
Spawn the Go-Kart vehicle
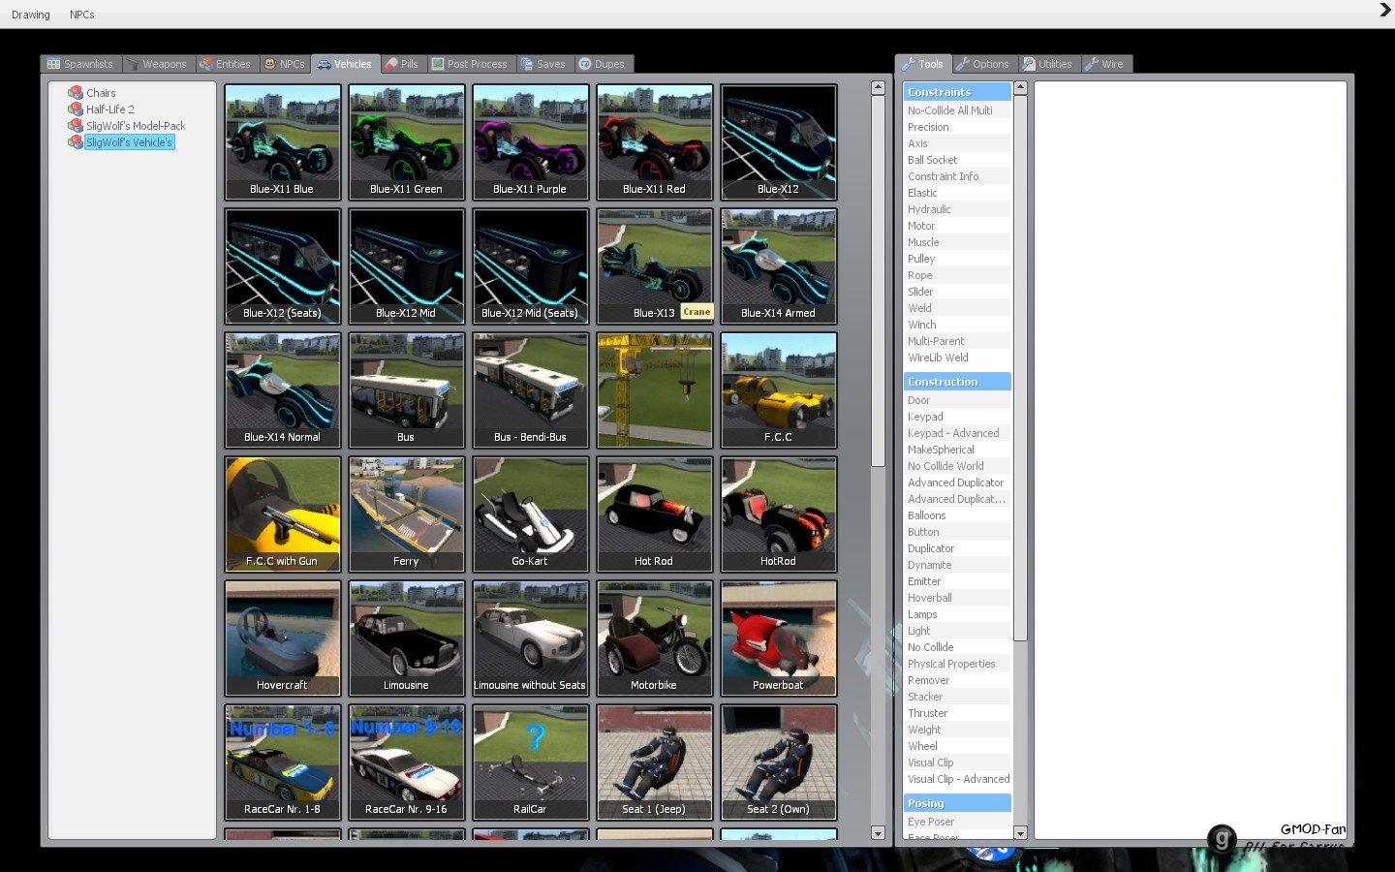pyautogui.click(x=530, y=514)
